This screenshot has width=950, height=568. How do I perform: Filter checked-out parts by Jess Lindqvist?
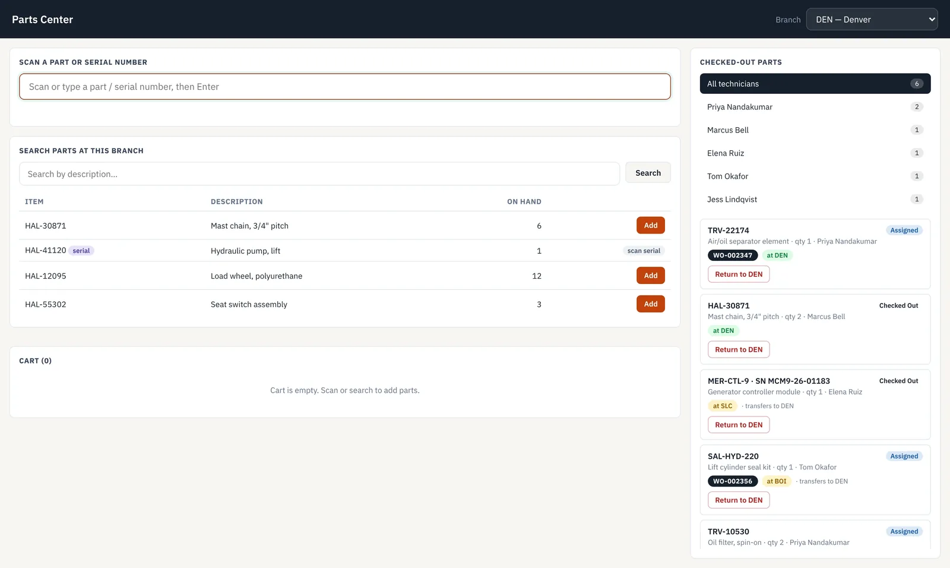pos(815,200)
